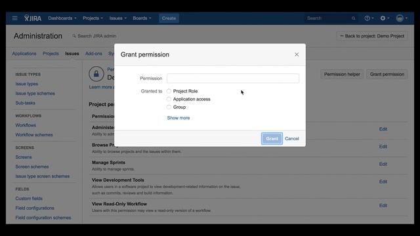420x236 pixels.
Task: Show more grant options
Action: point(178,118)
